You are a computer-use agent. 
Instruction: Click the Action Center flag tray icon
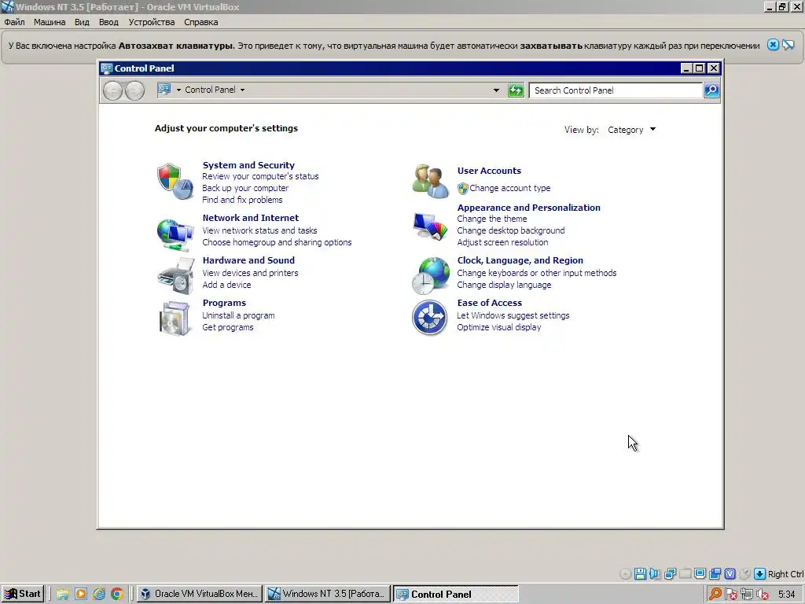(731, 595)
